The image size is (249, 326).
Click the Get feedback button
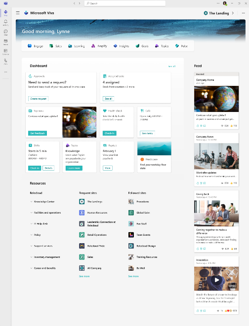pyautogui.click(x=38, y=133)
